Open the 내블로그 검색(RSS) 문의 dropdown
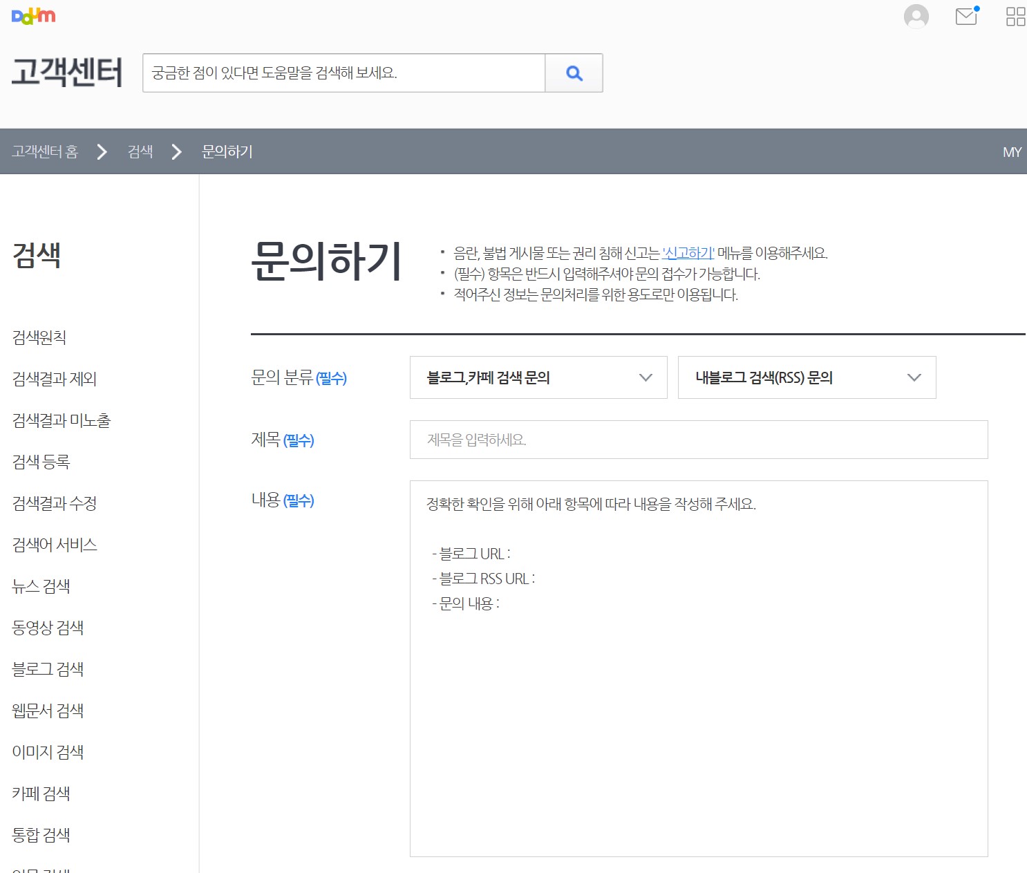The width and height of the screenshot is (1027, 873). tap(807, 377)
